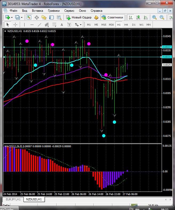The width and height of the screenshot is (175, 210).
Task: Click the cyan dot below 0.8275 low
Action: [104, 136]
